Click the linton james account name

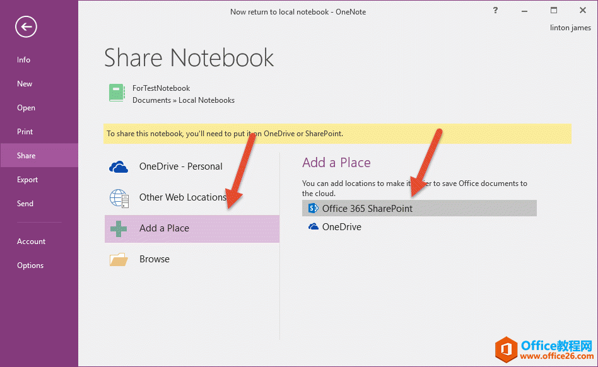tap(570, 28)
